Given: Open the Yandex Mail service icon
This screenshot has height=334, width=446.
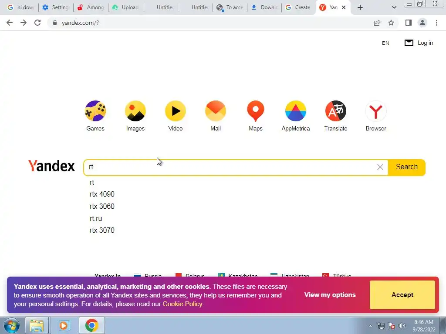Looking at the screenshot, I should pos(216,111).
